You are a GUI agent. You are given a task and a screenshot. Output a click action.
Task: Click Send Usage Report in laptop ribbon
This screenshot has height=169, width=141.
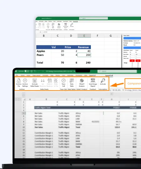coord(93,83)
